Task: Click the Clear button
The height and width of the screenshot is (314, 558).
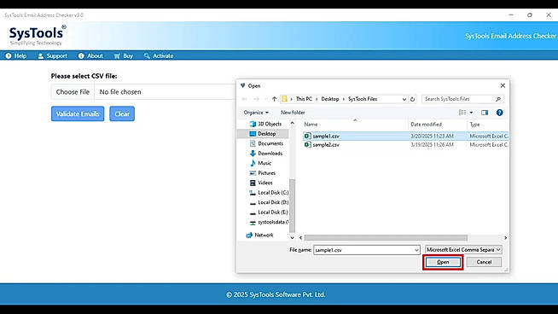Action: (x=122, y=114)
